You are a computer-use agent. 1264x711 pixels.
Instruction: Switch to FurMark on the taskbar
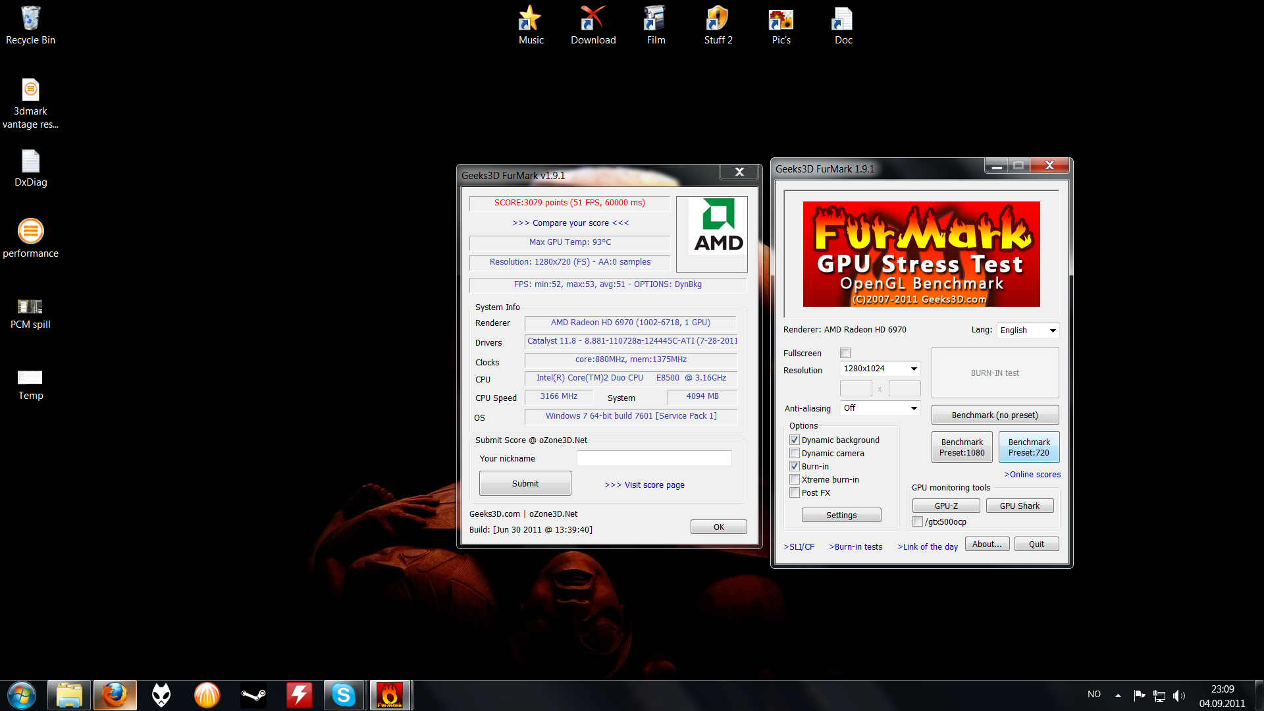(x=390, y=695)
